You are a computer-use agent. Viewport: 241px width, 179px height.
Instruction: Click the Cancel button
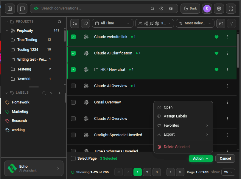(x=225, y=158)
